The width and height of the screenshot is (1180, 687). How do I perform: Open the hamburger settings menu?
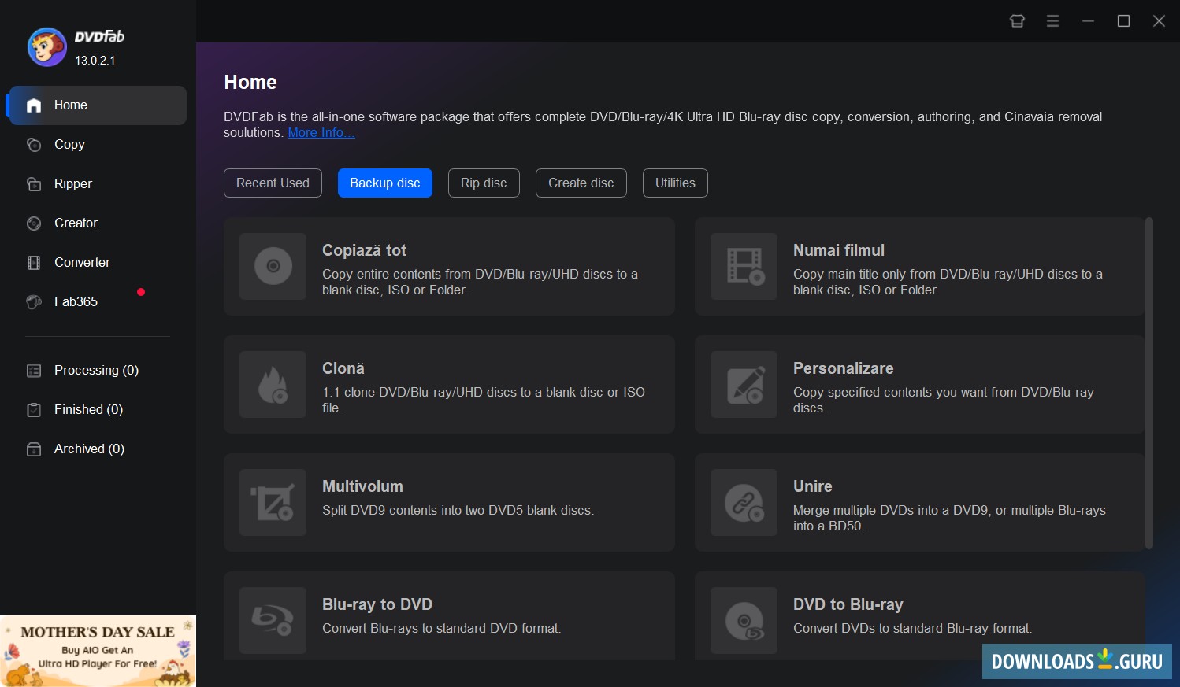coord(1052,20)
